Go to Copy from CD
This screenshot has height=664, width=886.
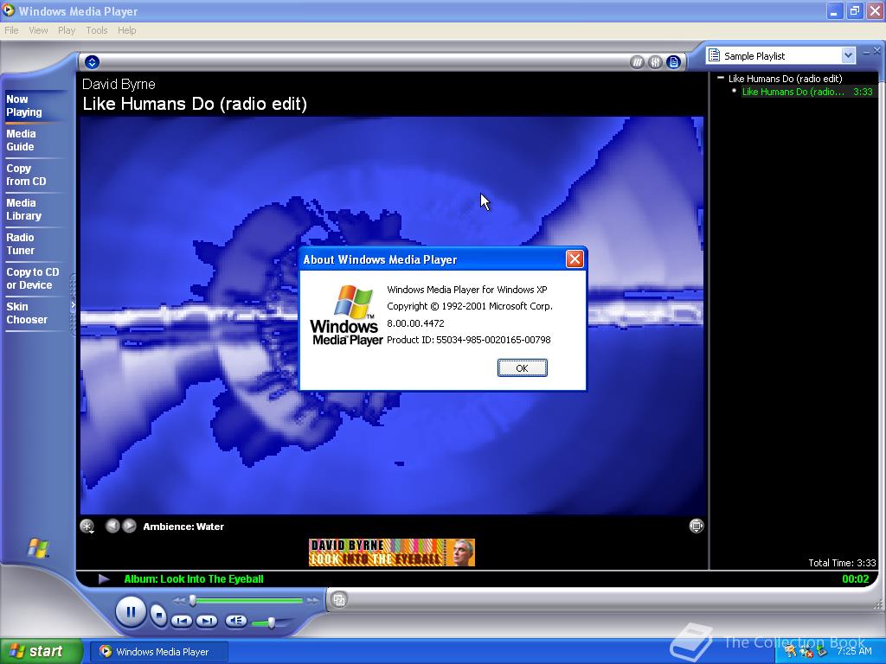[26, 175]
